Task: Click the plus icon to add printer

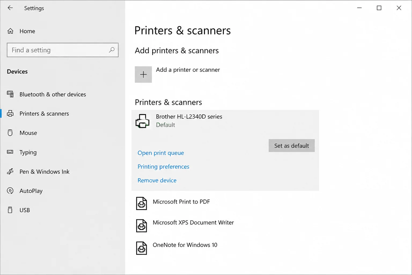Action: tap(143, 74)
